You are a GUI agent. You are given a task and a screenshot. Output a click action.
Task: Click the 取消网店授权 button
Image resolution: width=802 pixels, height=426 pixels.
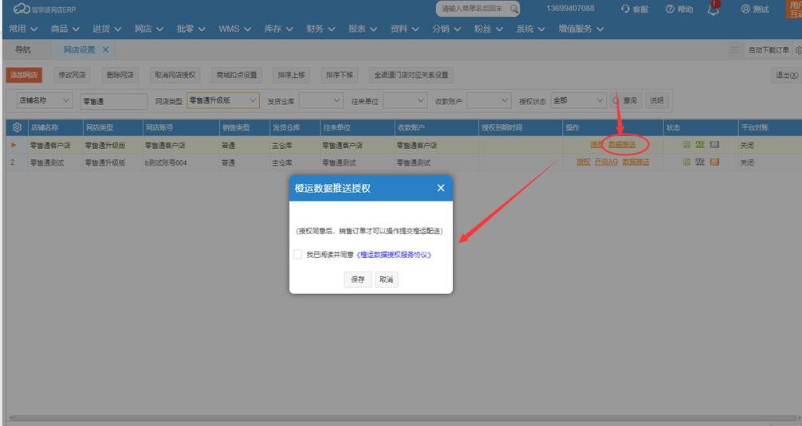[x=175, y=75]
